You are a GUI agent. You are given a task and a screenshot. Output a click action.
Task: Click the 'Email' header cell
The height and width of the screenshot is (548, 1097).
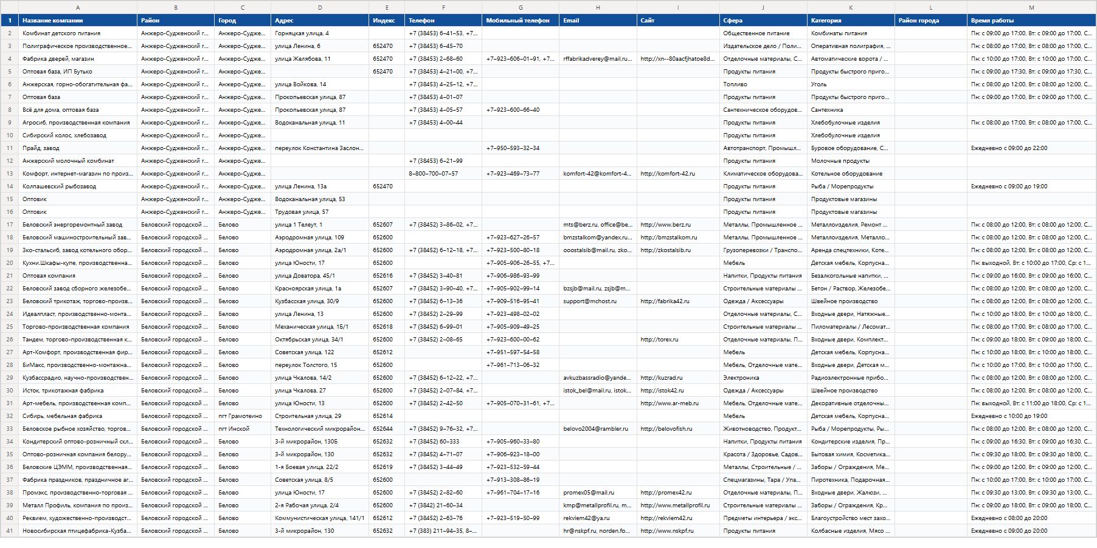[598, 21]
